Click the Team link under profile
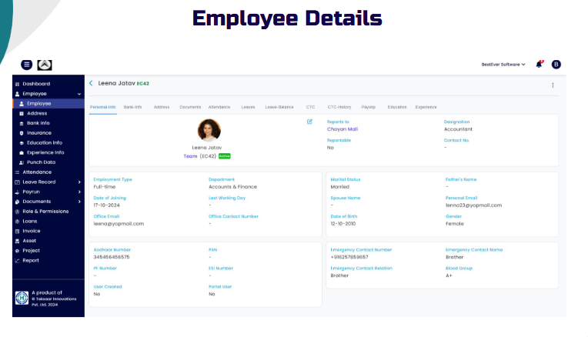This screenshot has height=337, width=588. pyautogui.click(x=190, y=156)
